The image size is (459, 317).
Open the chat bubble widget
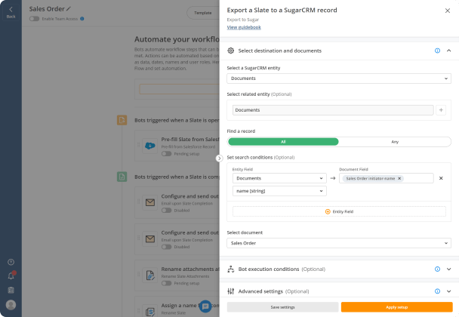(x=205, y=306)
